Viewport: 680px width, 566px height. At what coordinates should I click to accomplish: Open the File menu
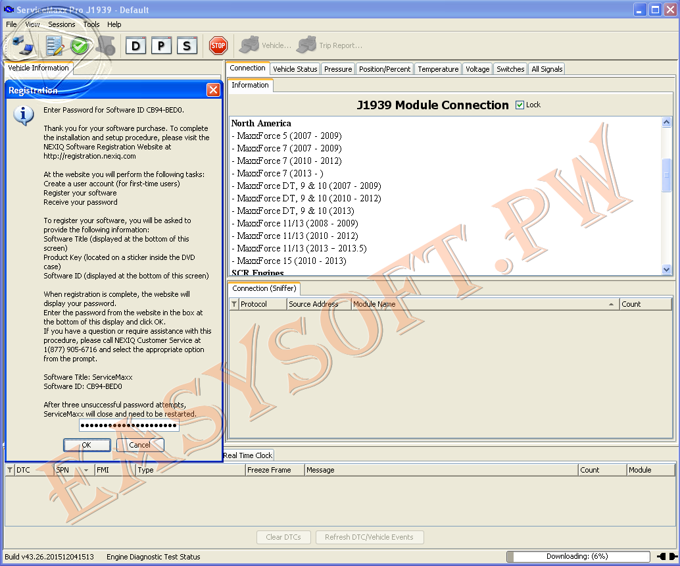coord(11,24)
